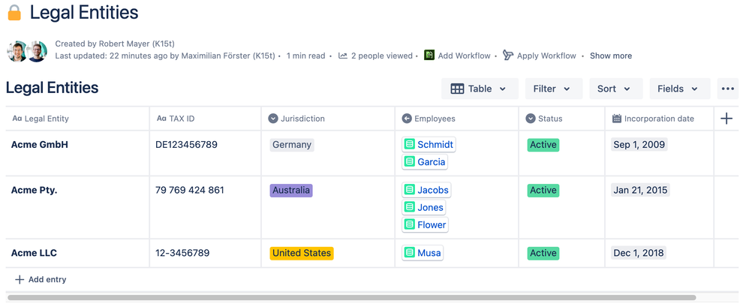Viewport: 749px width, 307px height.
Task: Click the Employees column arrow icon
Action: 407,119
